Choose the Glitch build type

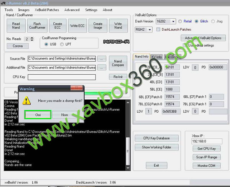[x=196, y=21]
